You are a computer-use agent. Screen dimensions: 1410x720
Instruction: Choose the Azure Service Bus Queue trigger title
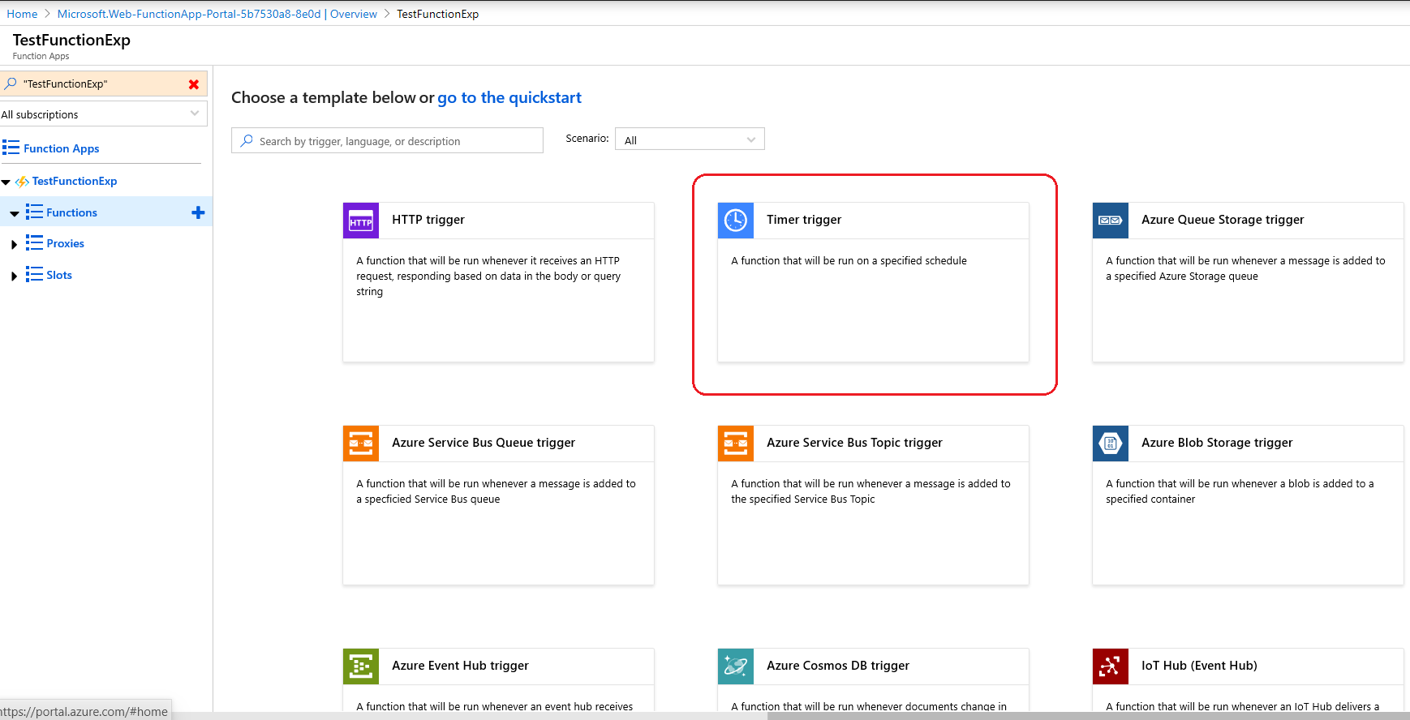(484, 443)
